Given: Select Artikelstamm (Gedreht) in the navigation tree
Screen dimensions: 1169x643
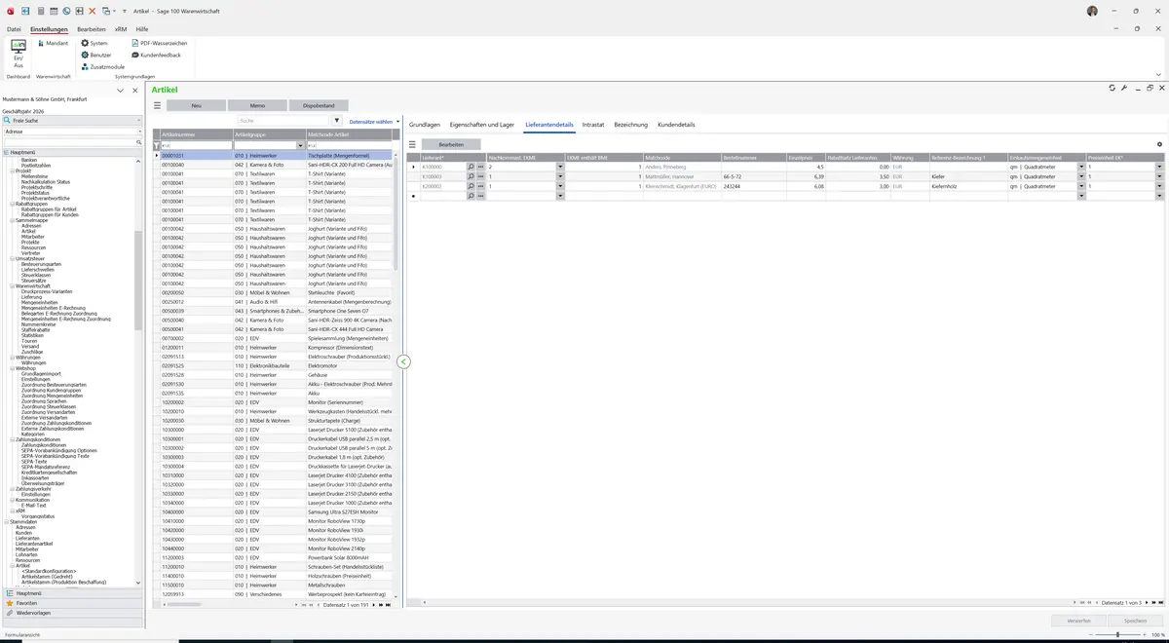Looking at the screenshot, I should point(47,576).
